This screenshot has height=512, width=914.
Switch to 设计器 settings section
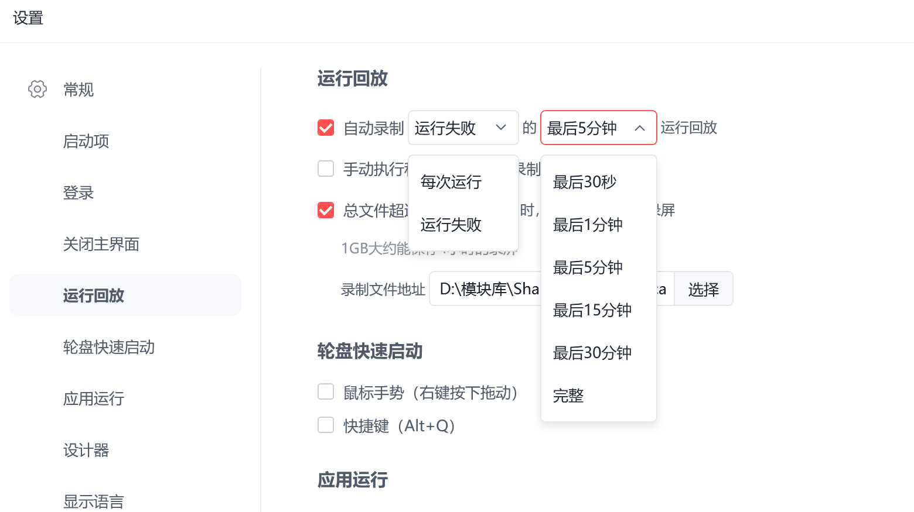[x=86, y=450]
